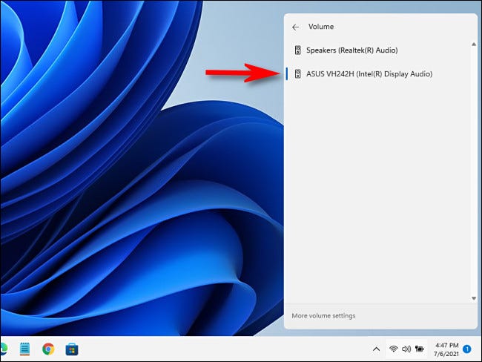
Task: Expand the hidden system tray icons chevron
Action: pos(376,348)
